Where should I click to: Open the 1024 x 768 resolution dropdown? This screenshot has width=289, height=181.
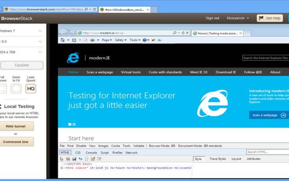pos(22,52)
